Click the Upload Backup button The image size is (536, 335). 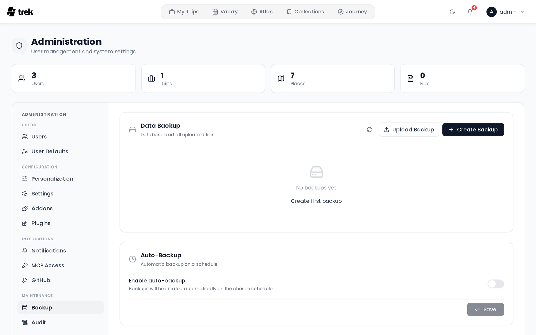click(x=409, y=130)
